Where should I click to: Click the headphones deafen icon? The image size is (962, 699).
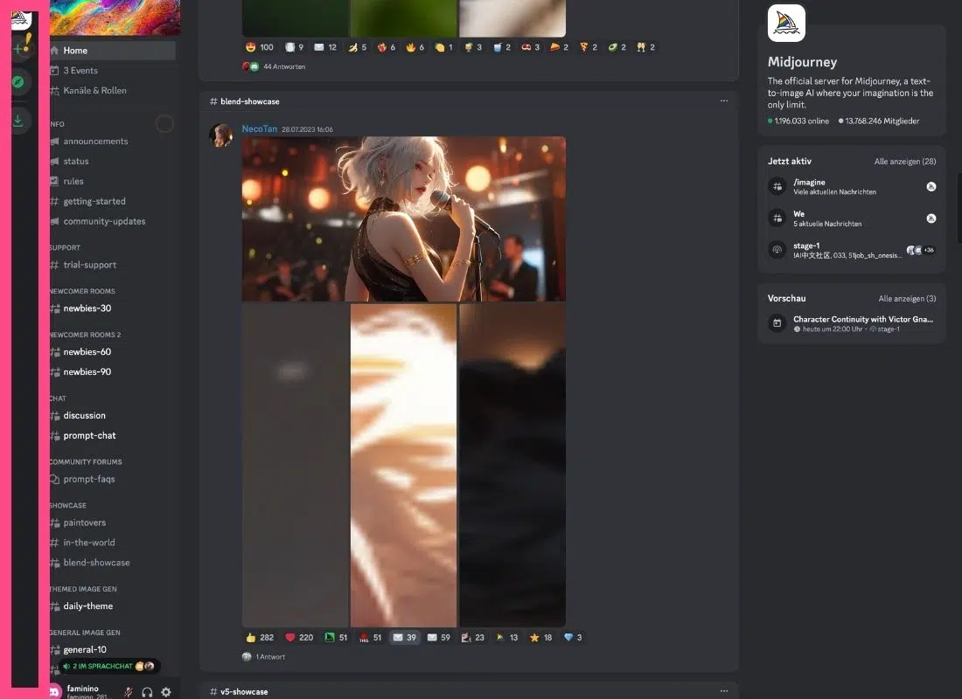coord(147,692)
